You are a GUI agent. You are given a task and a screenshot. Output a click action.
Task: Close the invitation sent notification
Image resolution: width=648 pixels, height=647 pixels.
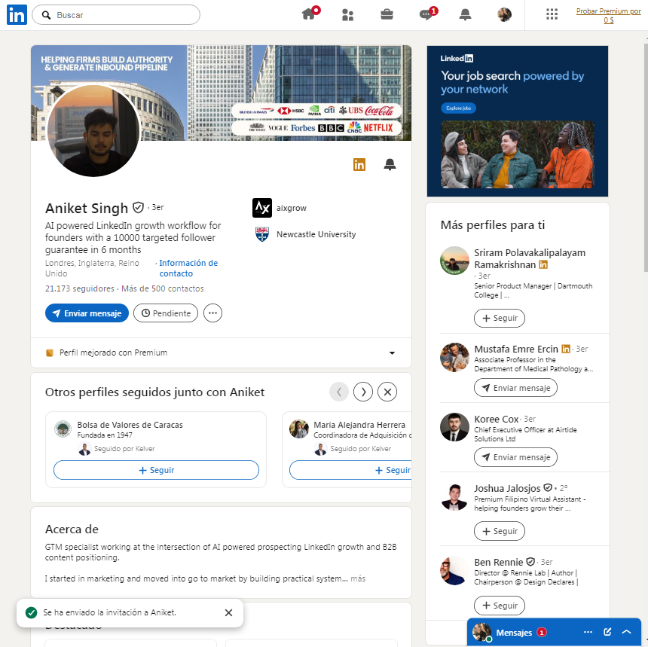228,612
